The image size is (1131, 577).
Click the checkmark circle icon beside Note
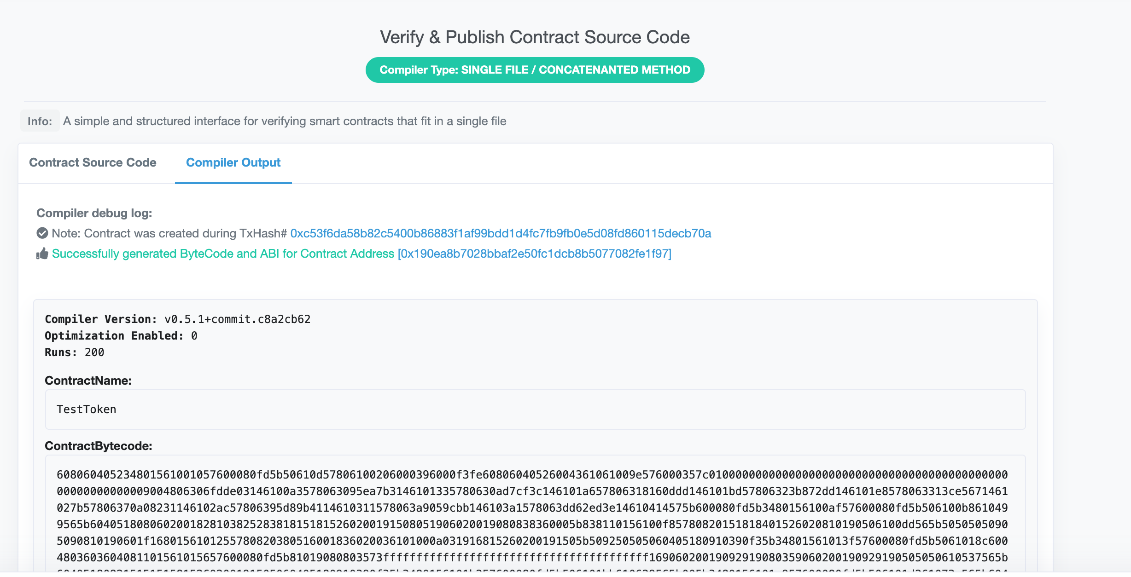pos(42,233)
